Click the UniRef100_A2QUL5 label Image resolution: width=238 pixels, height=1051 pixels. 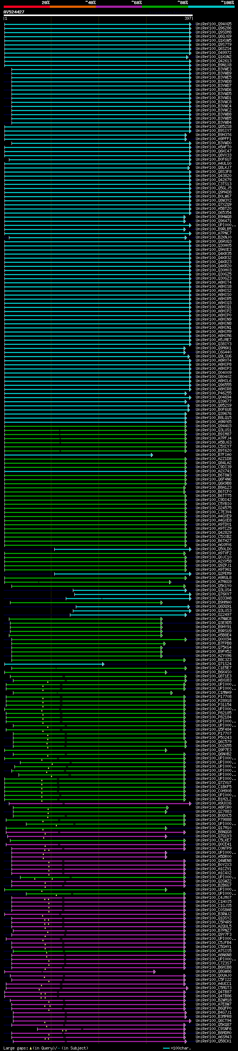213,926
